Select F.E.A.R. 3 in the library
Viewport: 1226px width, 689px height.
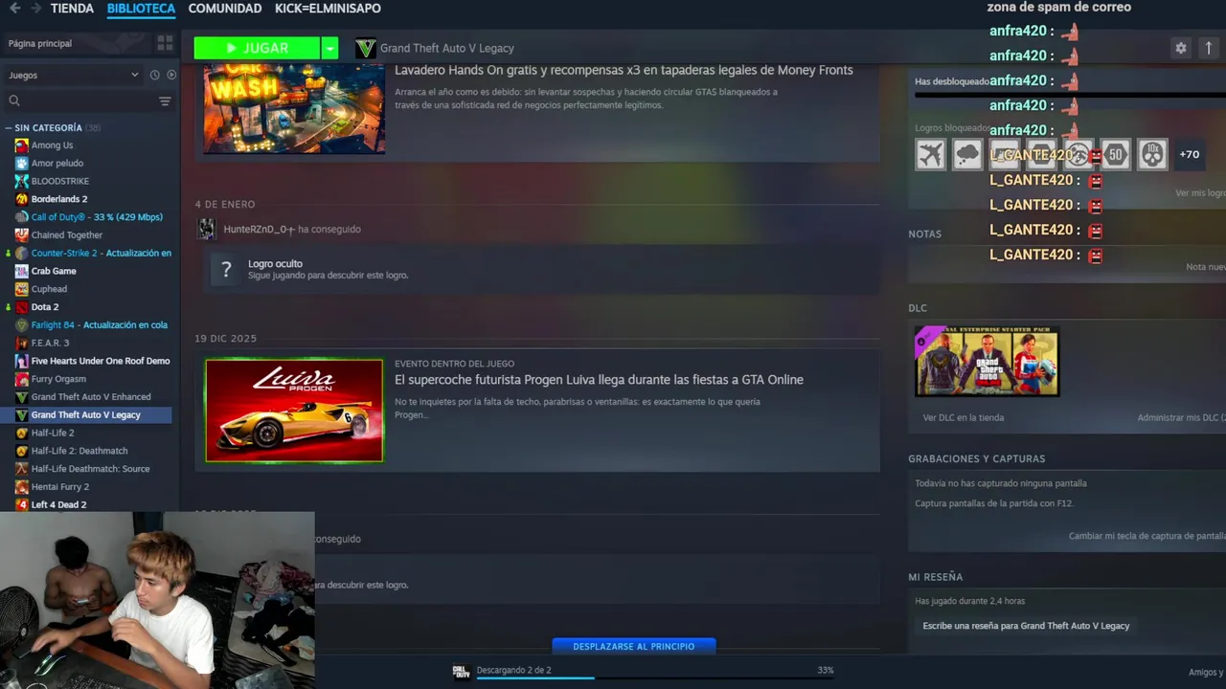(x=50, y=343)
